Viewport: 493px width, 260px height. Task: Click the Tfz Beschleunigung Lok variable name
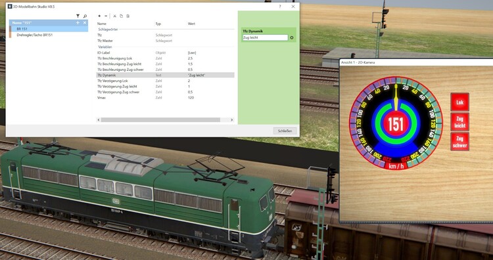(x=114, y=58)
